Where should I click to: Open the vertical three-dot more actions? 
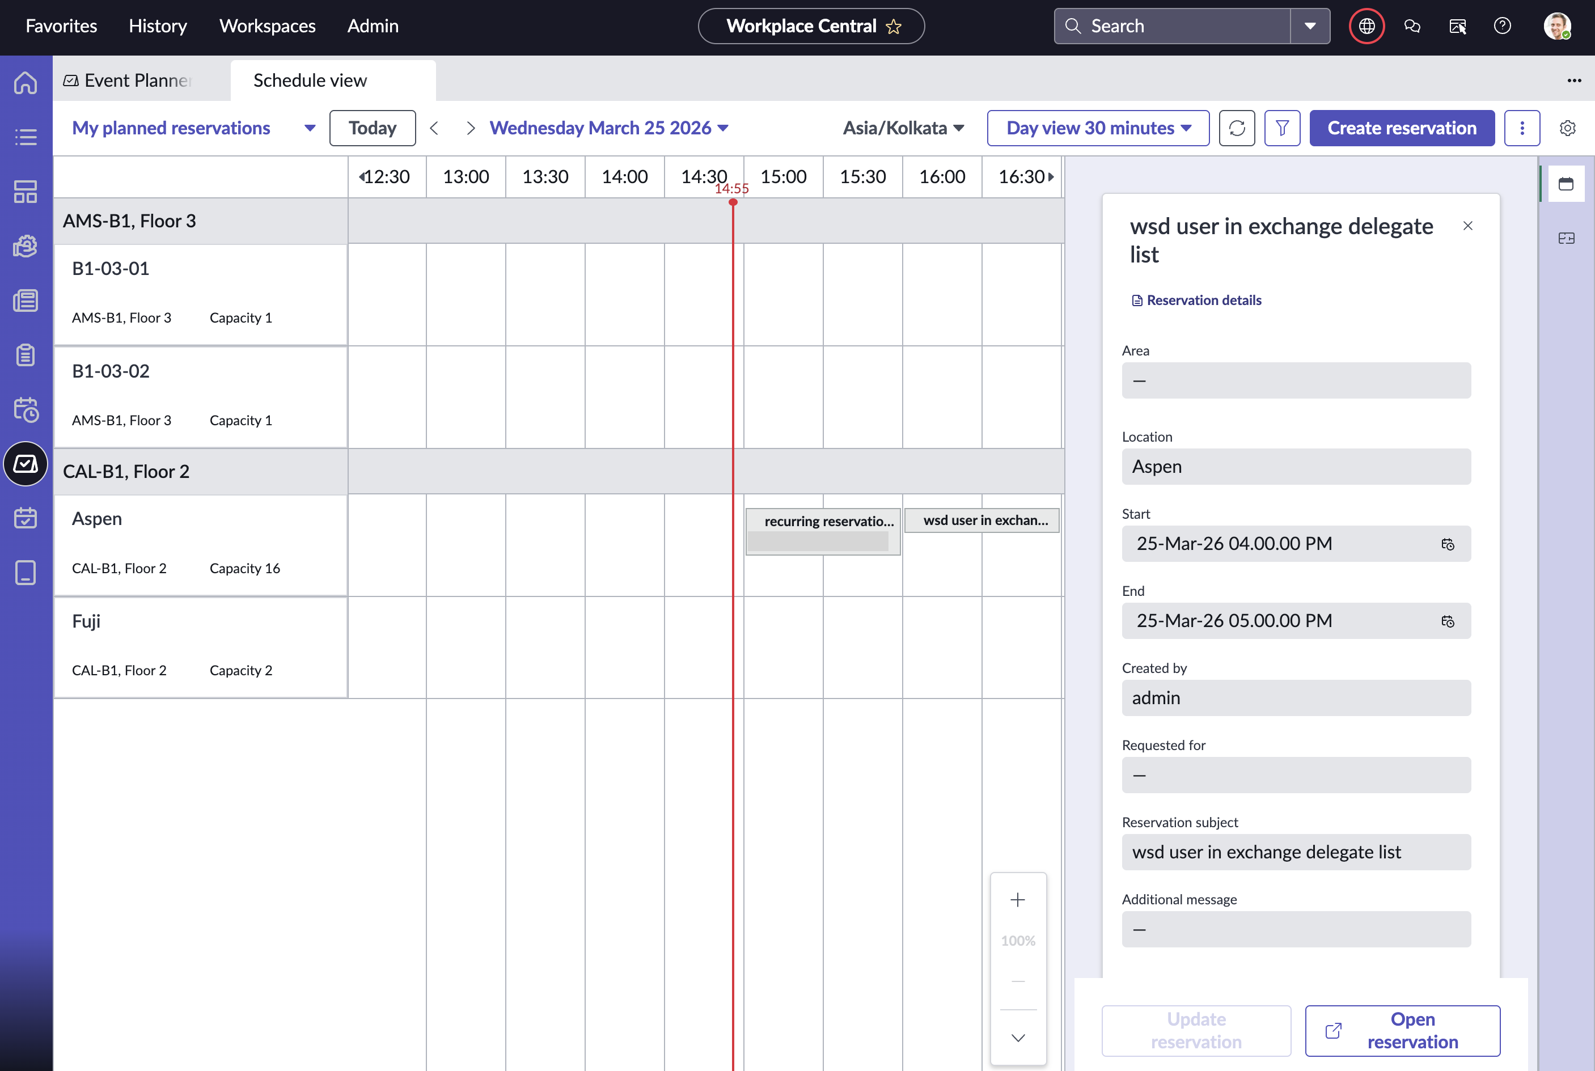(x=1521, y=128)
